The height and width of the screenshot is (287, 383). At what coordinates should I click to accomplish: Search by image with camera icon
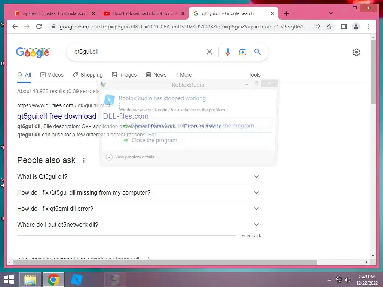point(242,52)
